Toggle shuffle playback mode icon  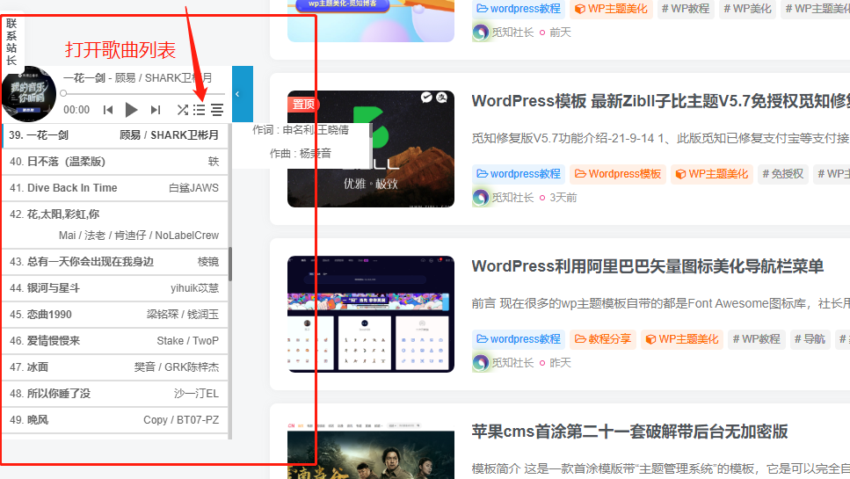click(183, 110)
